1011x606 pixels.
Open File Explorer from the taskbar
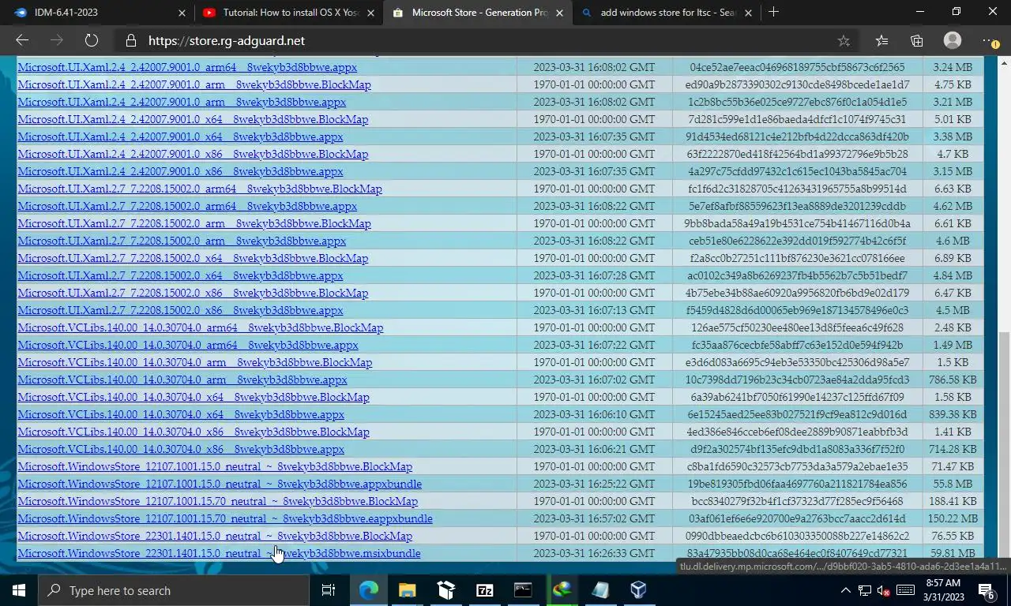click(x=407, y=590)
